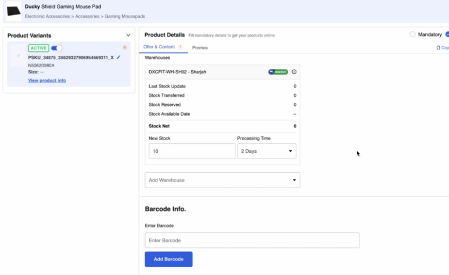Viewport: 449px width, 275px height.
Task: Click the Barcode Info. heading
Action: tap(165, 209)
